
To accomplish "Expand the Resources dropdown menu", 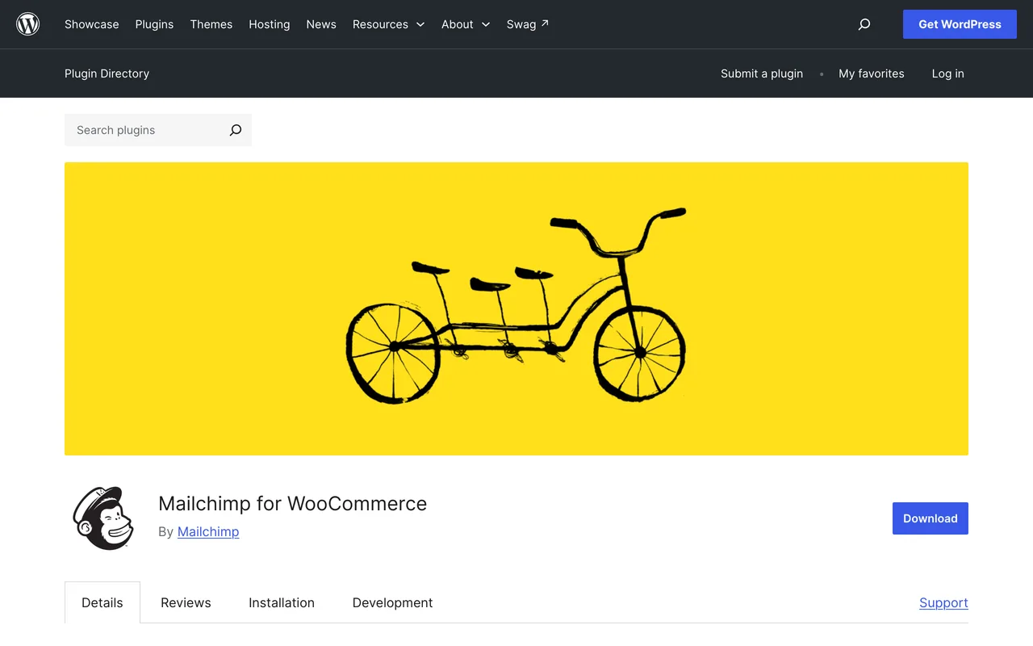I will click(388, 24).
